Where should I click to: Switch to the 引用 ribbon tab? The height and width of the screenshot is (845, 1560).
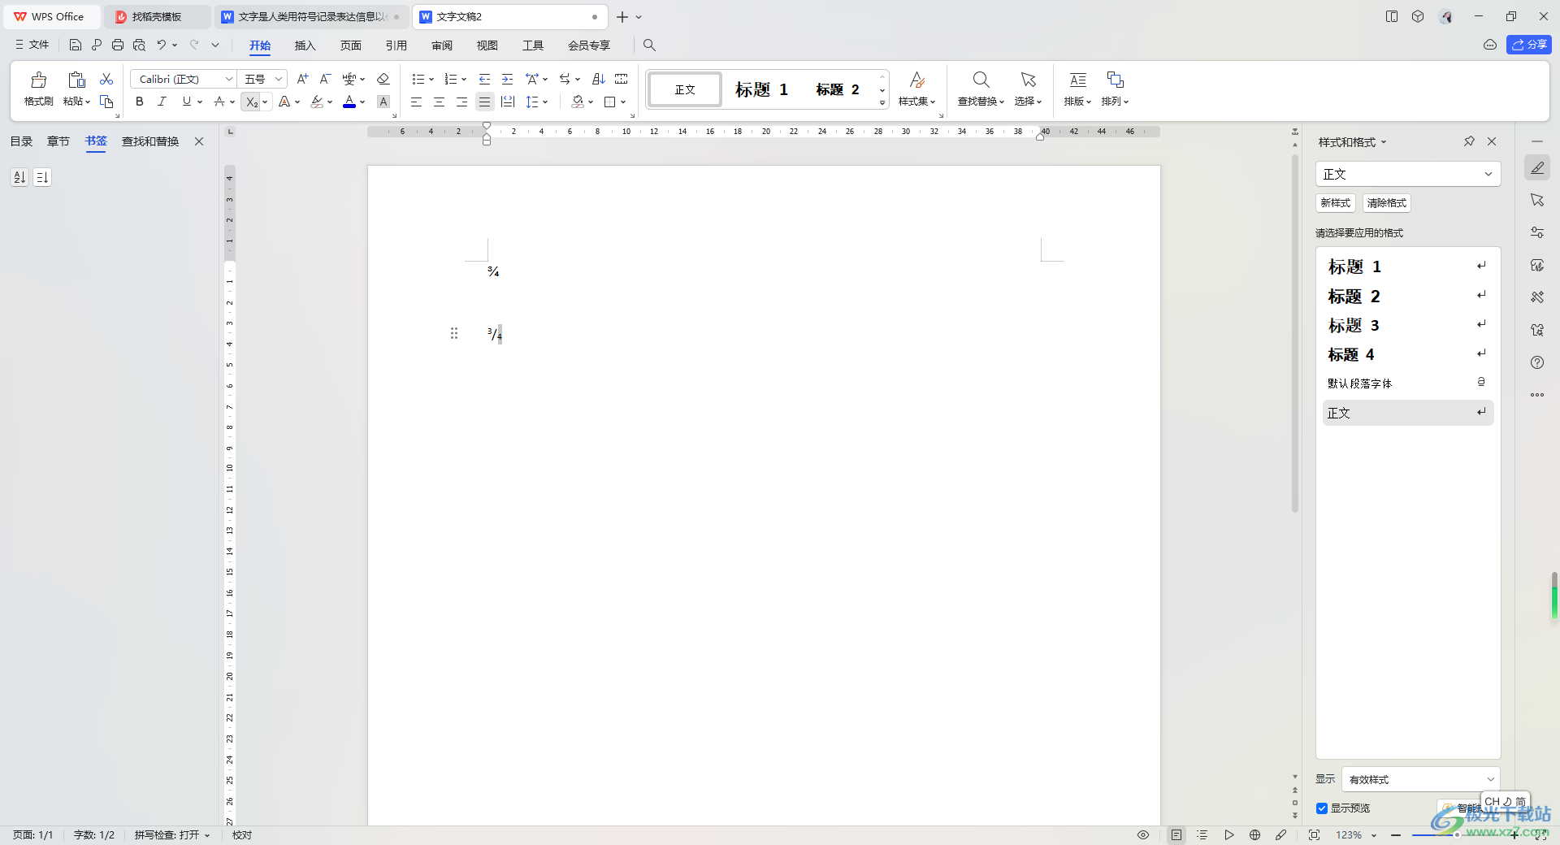[x=396, y=45]
